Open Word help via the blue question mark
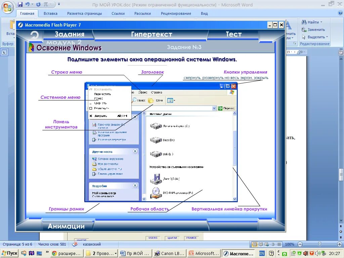Image resolution: width=344 pixels, height=258 pixels. (x=340, y=13)
